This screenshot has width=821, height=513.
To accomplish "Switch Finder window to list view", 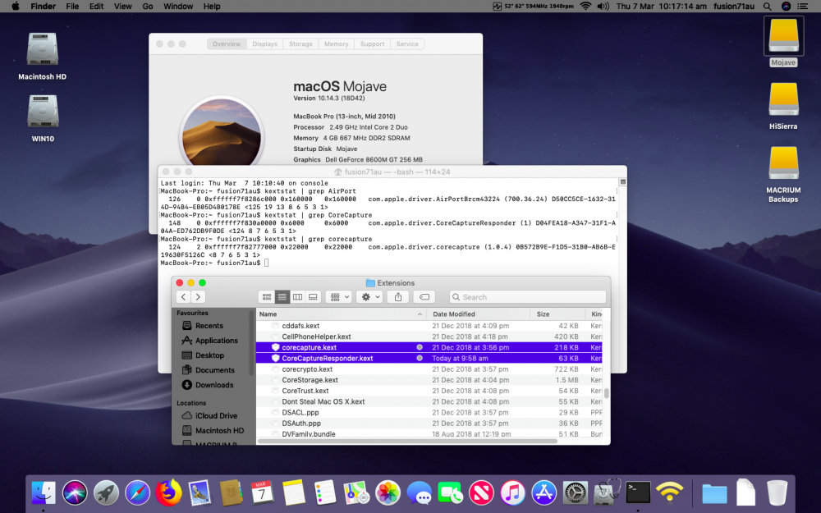I will click(x=282, y=297).
